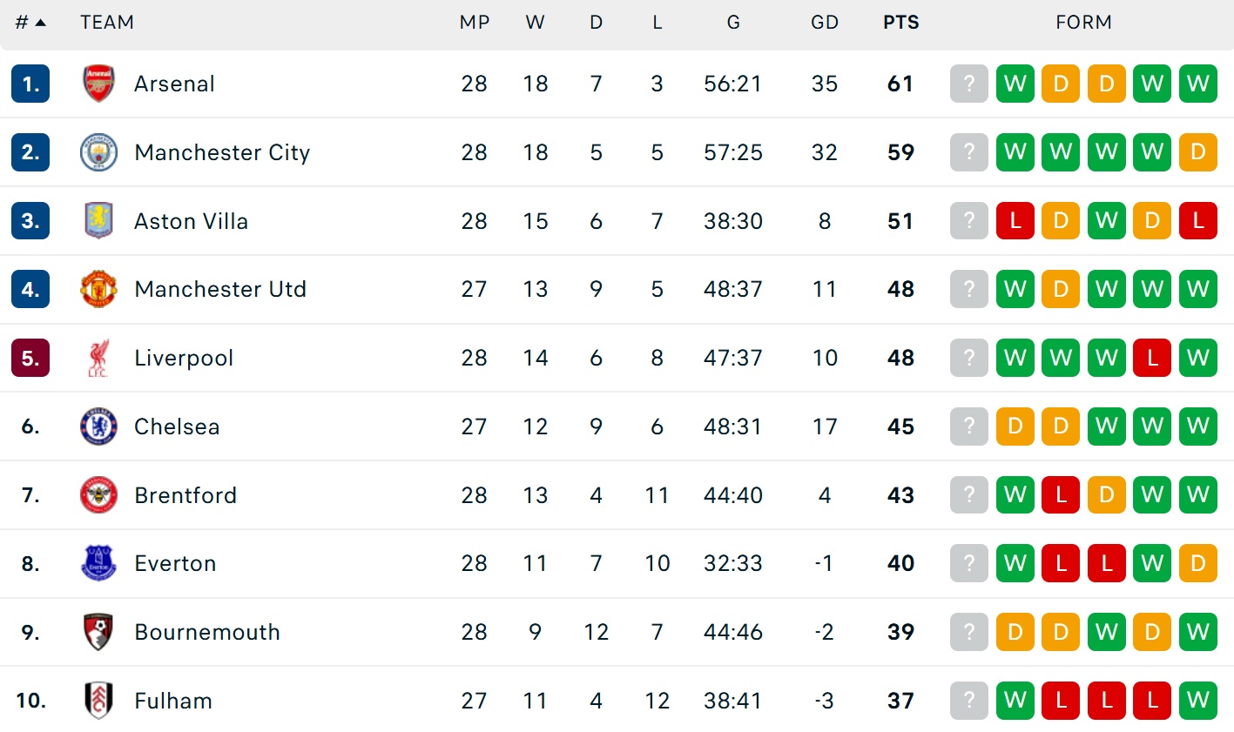Click Manchester City's orange D form badge

coord(1197,152)
